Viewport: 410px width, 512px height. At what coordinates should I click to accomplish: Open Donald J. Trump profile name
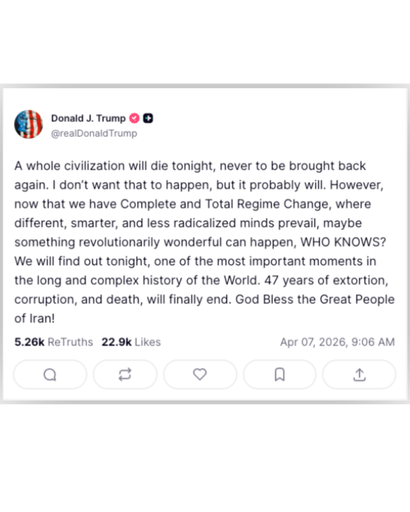88,118
